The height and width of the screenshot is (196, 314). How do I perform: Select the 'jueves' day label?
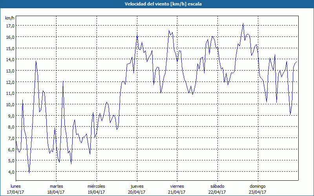coord(137,186)
